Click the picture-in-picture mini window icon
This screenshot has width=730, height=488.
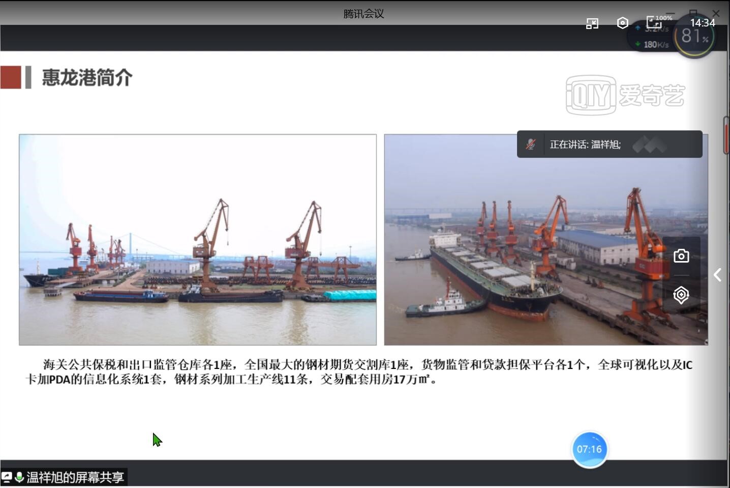click(x=592, y=23)
